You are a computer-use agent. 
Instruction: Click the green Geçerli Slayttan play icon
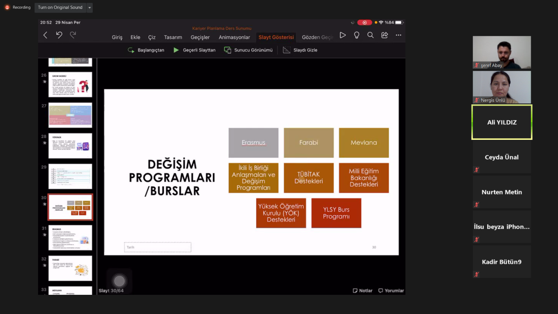pos(176,50)
